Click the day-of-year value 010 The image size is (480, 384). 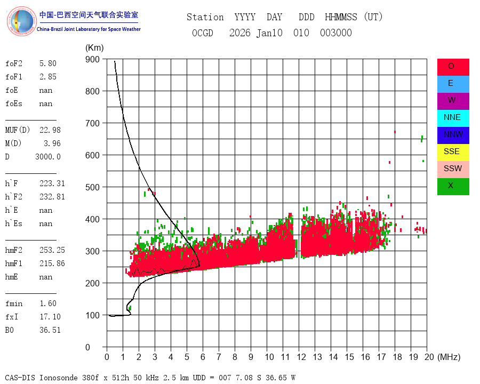click(301, 33)
